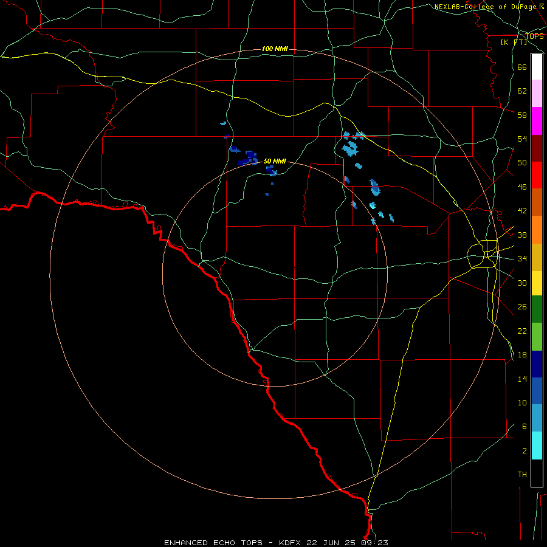Click the legend value 66
547x547 pixels.
(x=522, y=67)
